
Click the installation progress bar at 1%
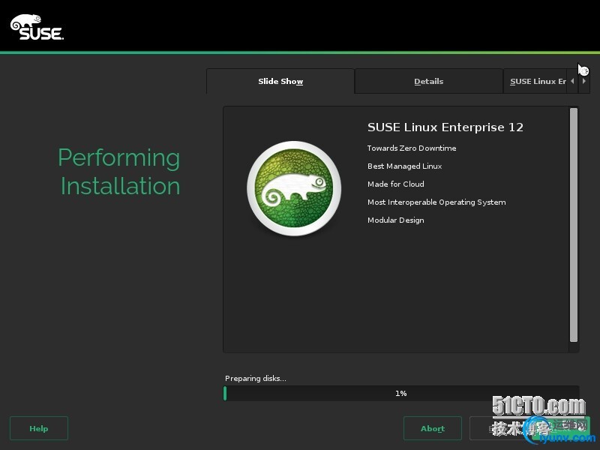point(401,393)
